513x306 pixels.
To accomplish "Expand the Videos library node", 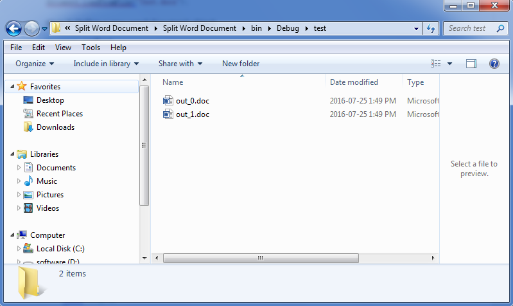I will [x=19, y=208].
